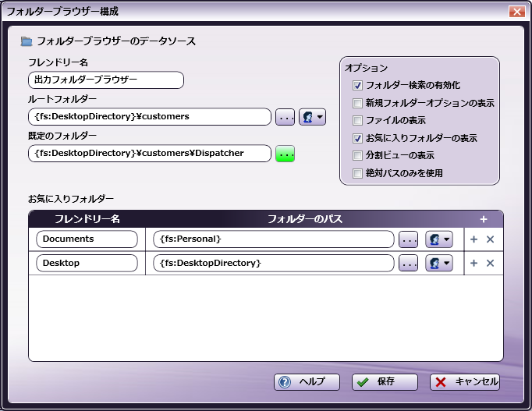
Task: Toggle 新規フォルダーオプションの表示 checkbox
Action: 357,103
